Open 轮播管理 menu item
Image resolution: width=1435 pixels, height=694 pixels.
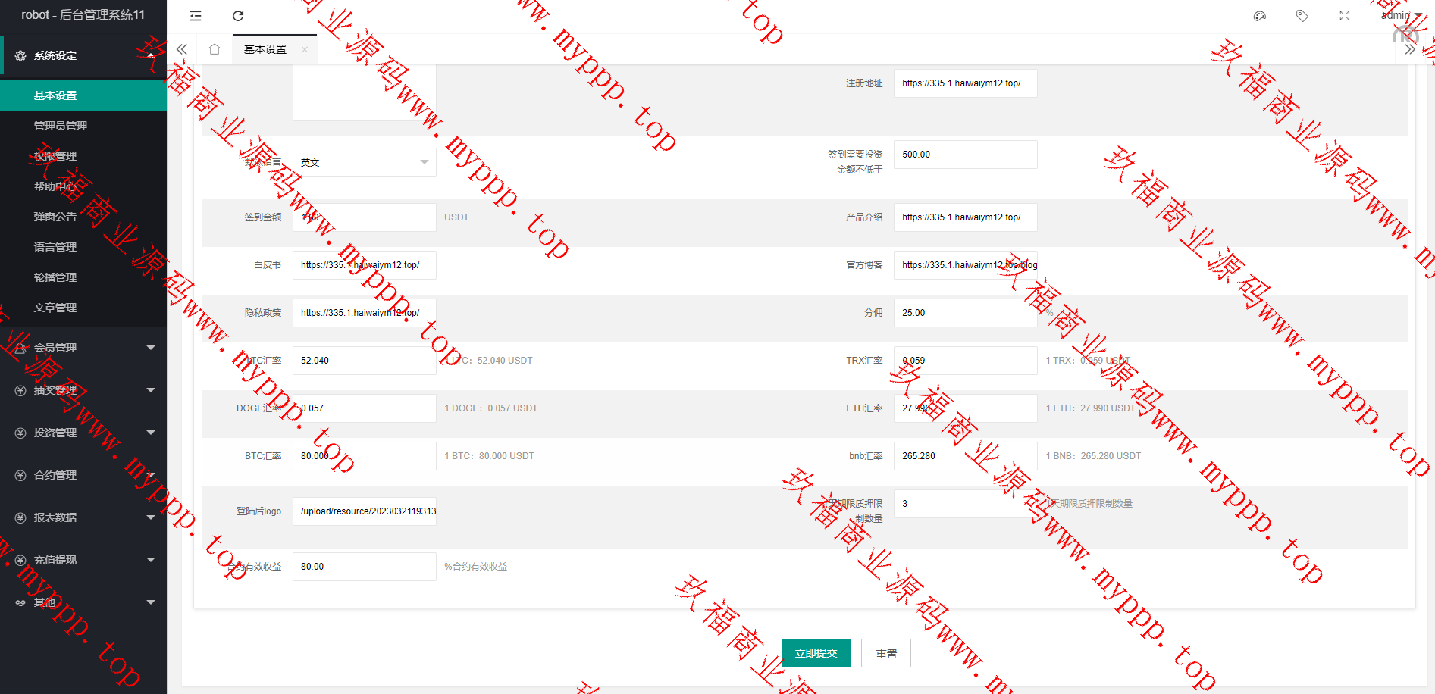(55, 277)
